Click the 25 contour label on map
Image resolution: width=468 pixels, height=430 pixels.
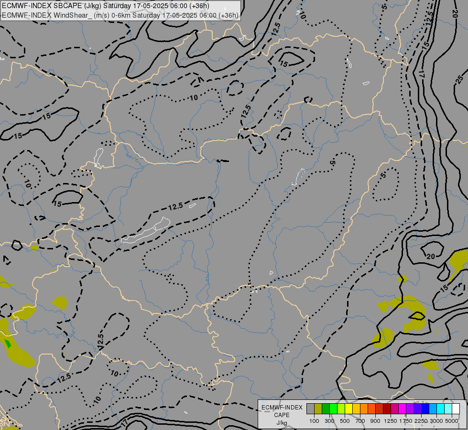(x=460, y=79)
